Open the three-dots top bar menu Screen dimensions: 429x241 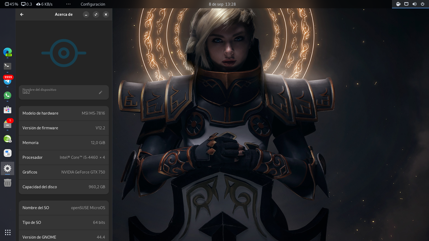68,4
